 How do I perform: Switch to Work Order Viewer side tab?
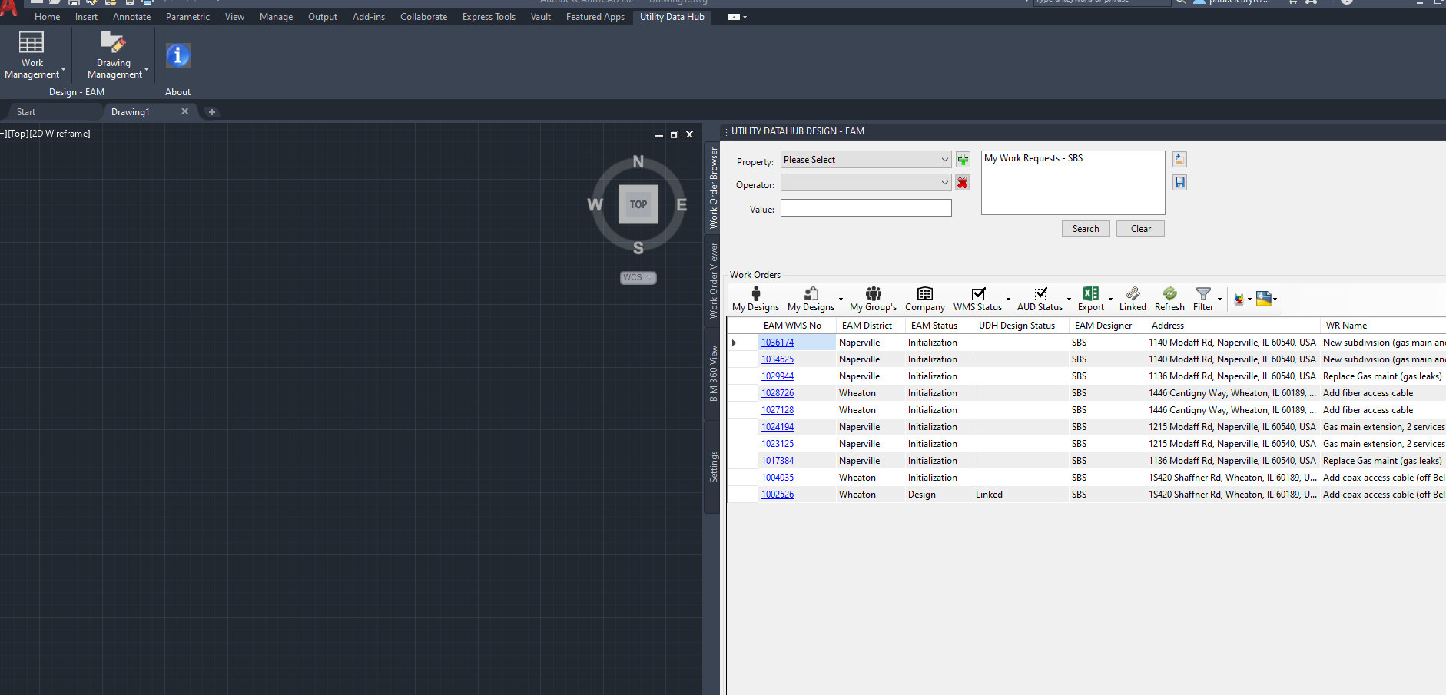click(x=713, y=281)
